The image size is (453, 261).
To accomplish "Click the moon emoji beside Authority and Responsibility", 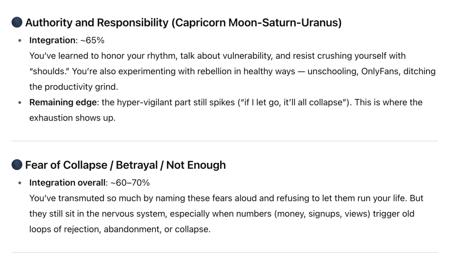I will click(x=17, y=23).
